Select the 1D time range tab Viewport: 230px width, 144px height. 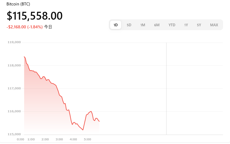click(x=115, y=25)
